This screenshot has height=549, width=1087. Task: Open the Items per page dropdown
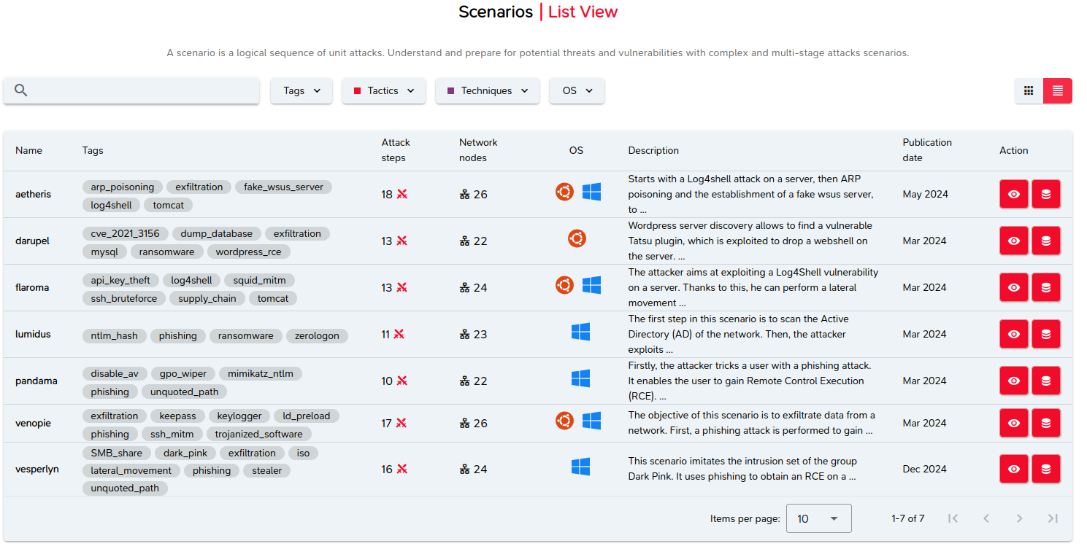(818, 518)
